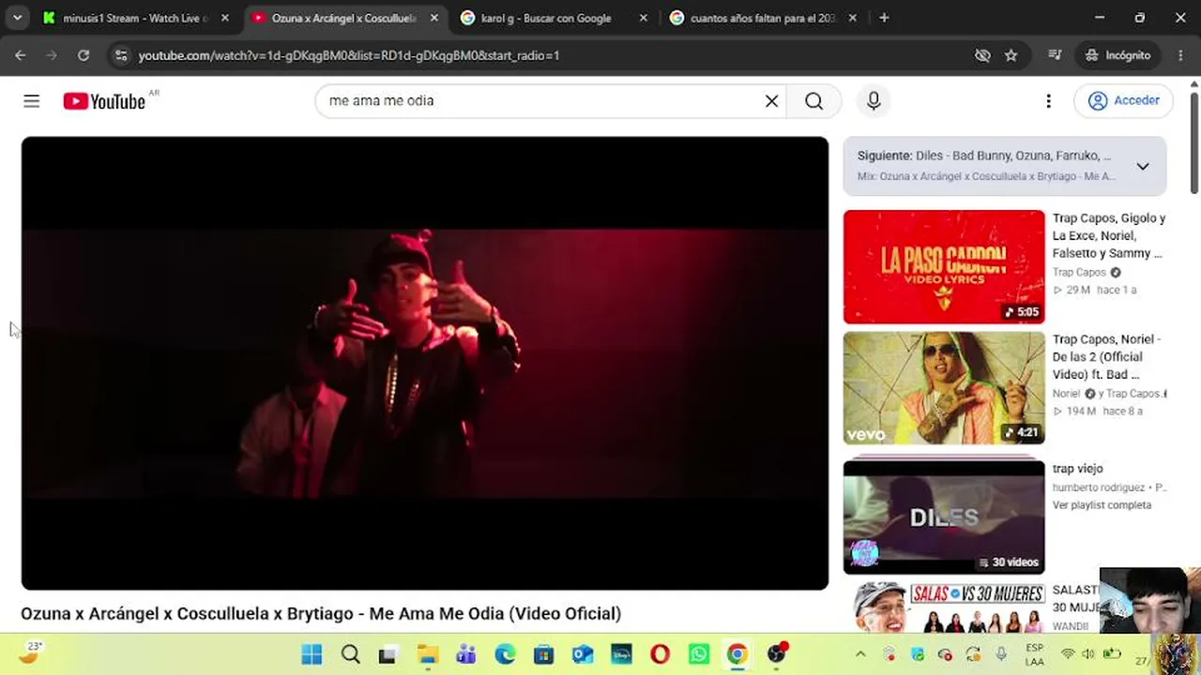
Task: Open Trap Capos channel link under Gigolo video
Action: [x=1079, y=272]
